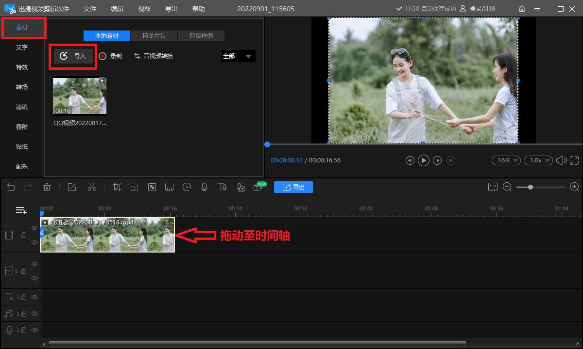
Task: Delete the selected clip with trash icon
Action: (47, 187)
